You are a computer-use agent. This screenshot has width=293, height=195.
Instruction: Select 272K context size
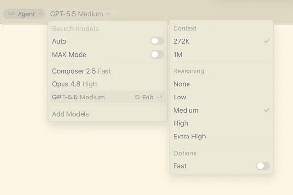[x=222, y=41]
